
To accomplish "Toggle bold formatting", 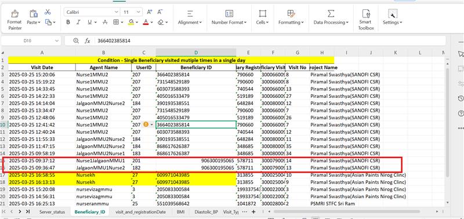I will tap(68, 22).
